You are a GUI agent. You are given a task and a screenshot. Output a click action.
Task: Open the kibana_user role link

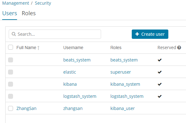click(122, 108)
